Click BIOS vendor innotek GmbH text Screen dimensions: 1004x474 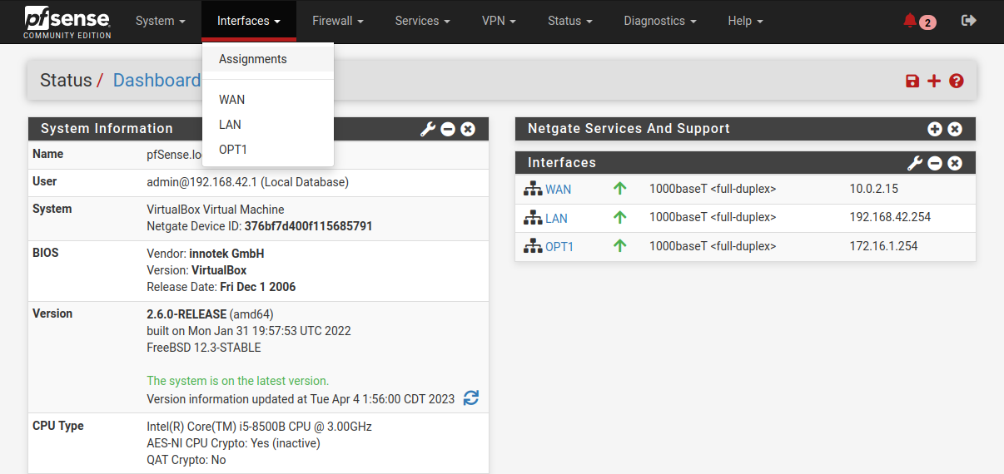(x=226, y=254)
